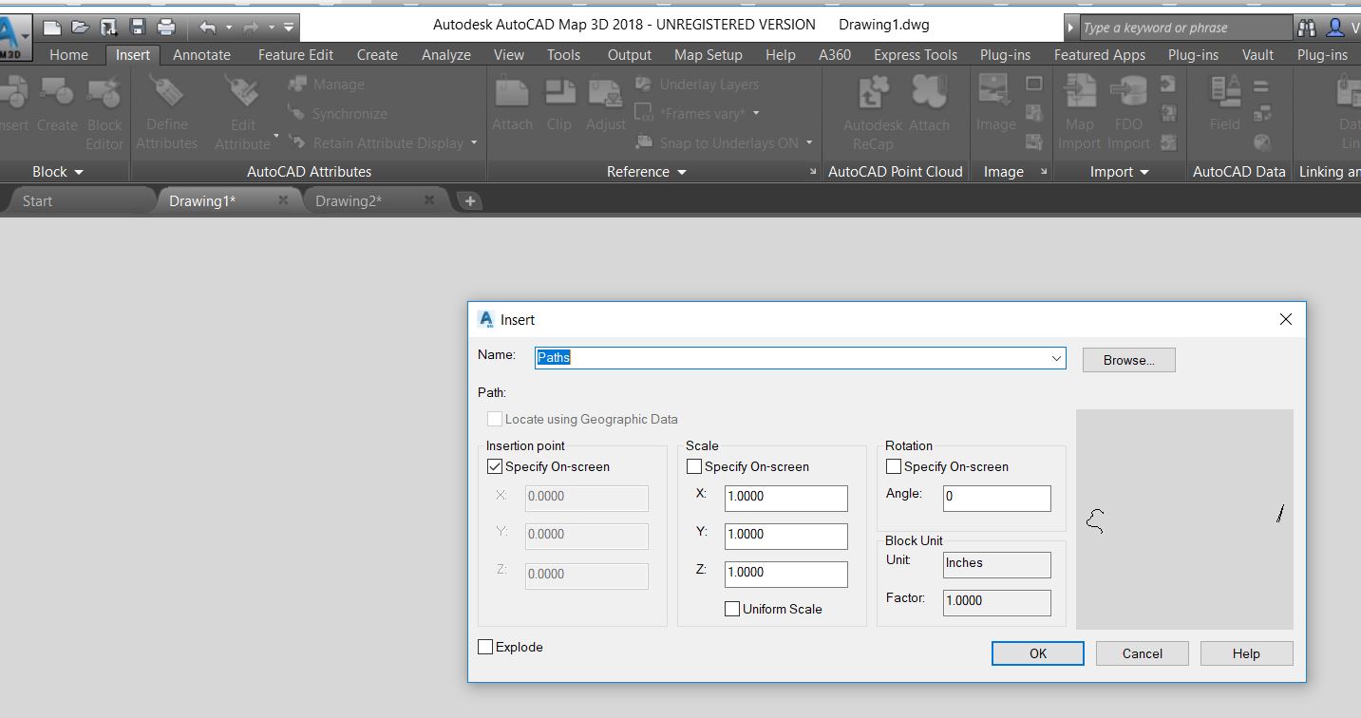Image resolution: width=1361 pixels, height=718 pixels.
Task: Enable the Uniform Scale checkbox
Action: click(x=732, y=609)
